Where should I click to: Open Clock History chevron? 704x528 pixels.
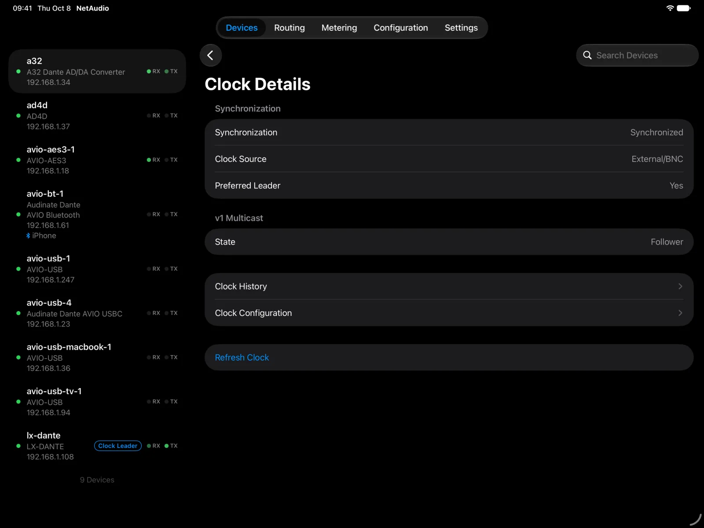(680, 286)
